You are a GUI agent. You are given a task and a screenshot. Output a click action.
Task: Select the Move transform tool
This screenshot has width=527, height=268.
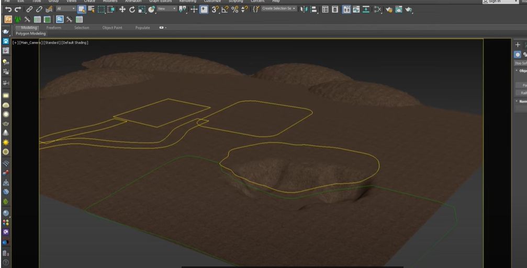click(122, 9)
